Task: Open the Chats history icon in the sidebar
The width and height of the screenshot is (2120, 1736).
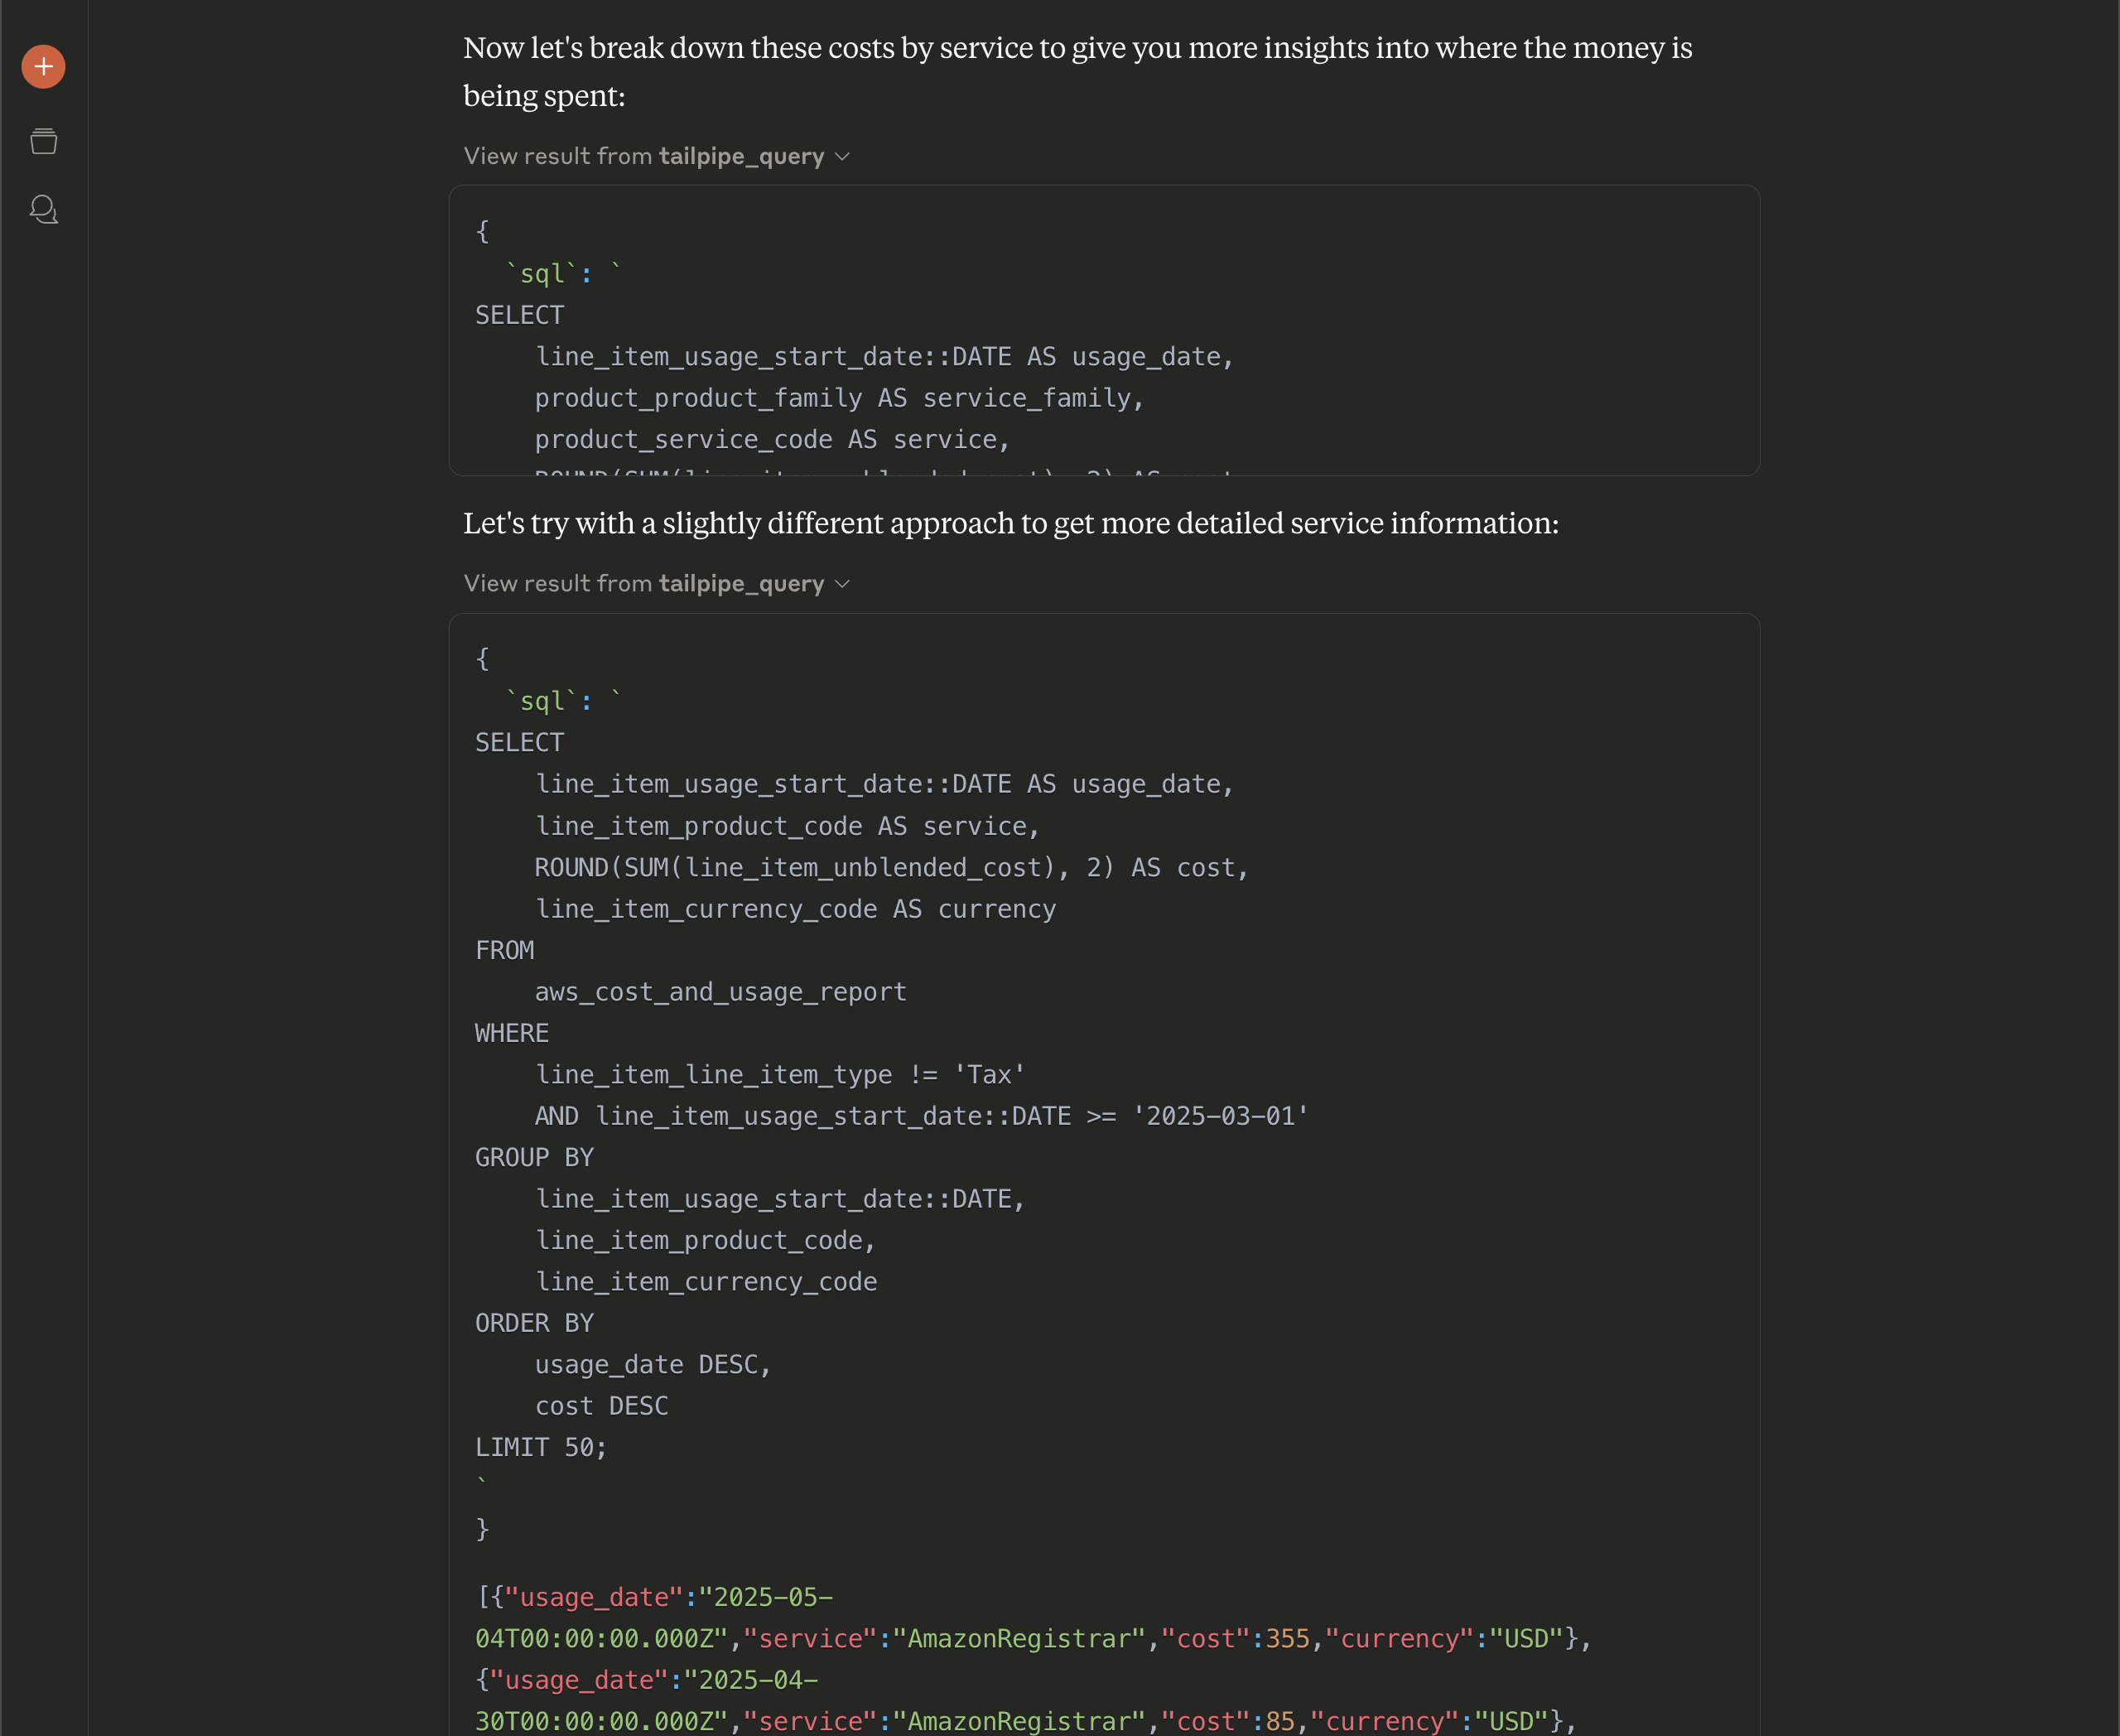Action: pyautogui.click(x=43, y=209)
